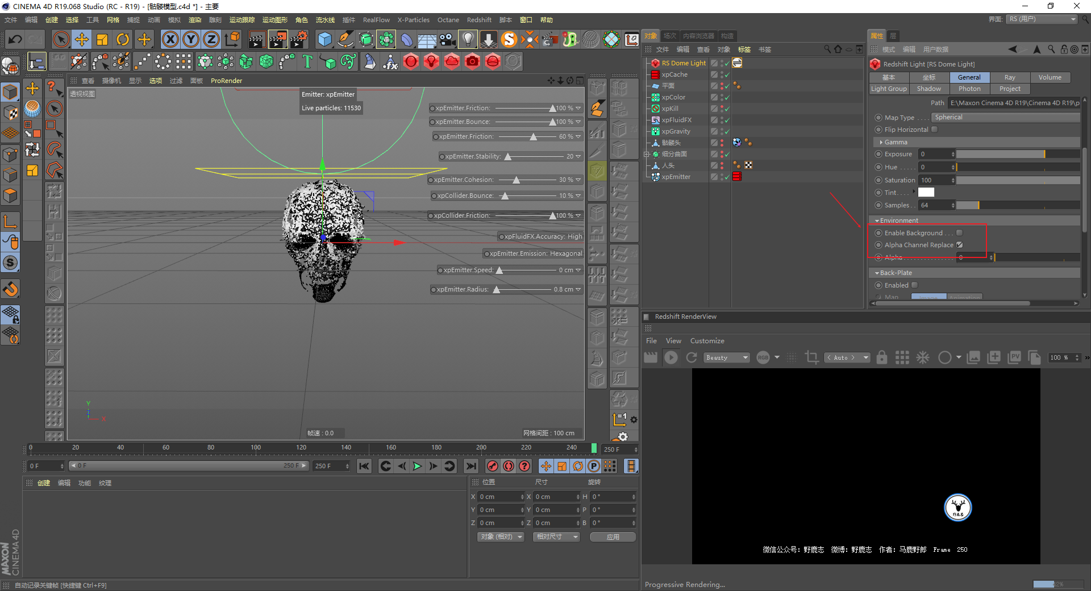Toggle the RenderView crop region icon

click(812, 357)
